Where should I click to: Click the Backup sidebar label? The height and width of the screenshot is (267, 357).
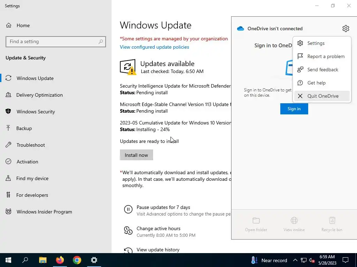click(24, 128)
